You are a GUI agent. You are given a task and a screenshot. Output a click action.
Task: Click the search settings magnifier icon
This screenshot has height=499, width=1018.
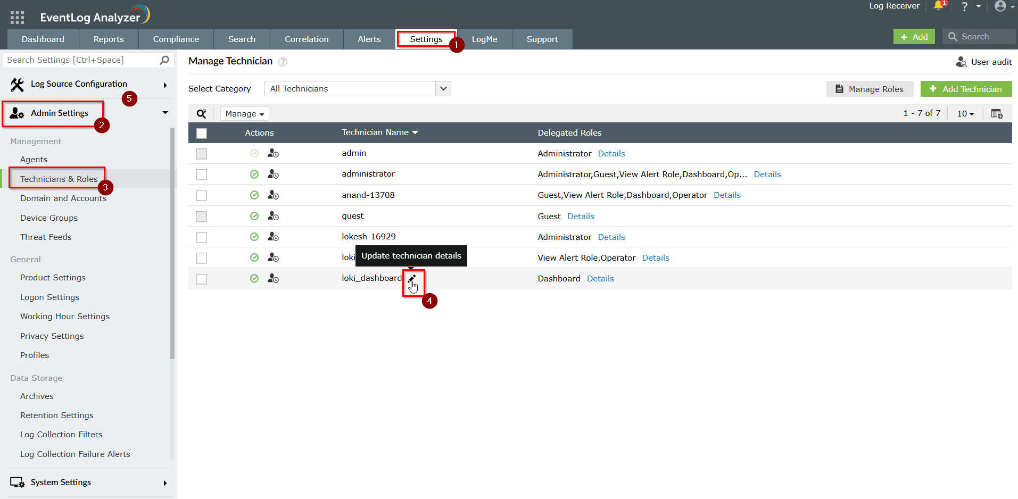164,60
